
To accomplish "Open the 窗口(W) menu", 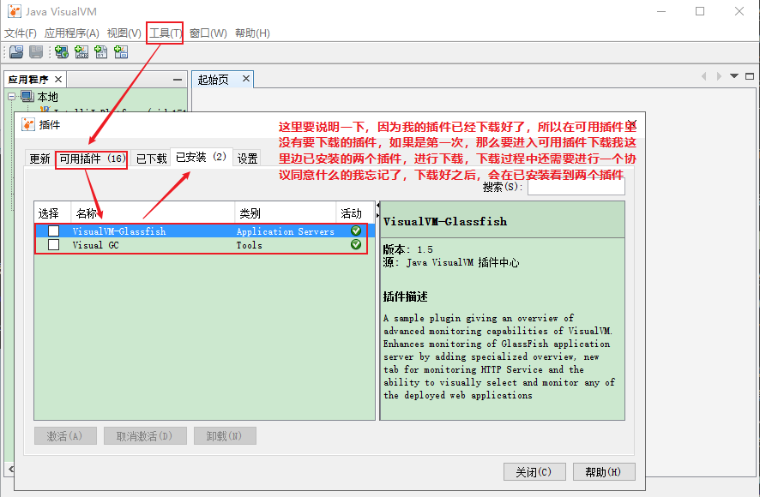I will [208, 33].
